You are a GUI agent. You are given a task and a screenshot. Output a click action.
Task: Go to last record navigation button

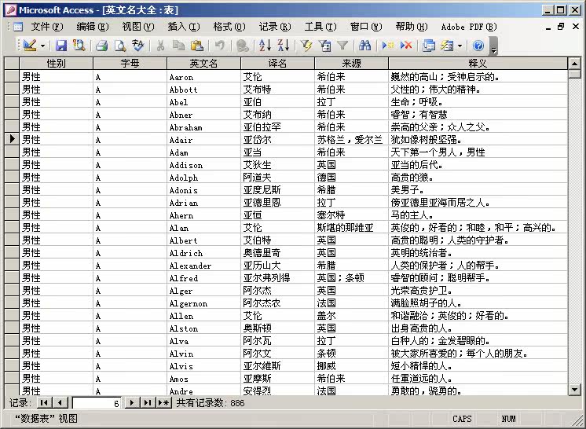(x=148, y=403)
